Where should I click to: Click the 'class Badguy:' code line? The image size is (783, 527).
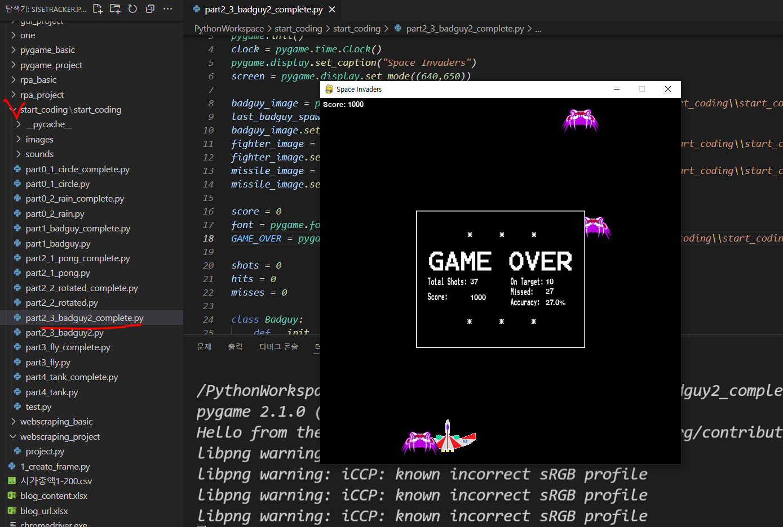(267, 319)
